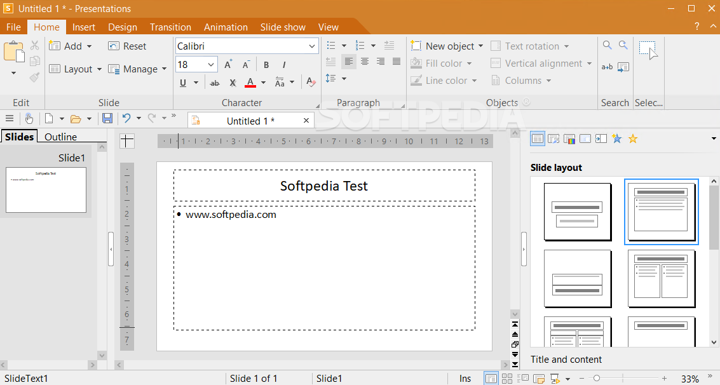Click the Paste clipboard icon
The height and width of the screenshot is (385, 720).
[14, 51]
